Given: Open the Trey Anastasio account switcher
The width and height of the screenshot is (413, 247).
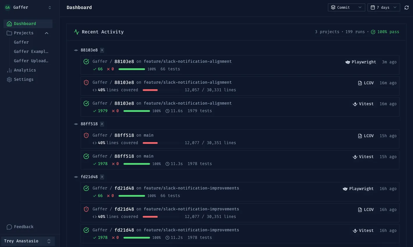Looking at the screenshot, I should point(28,241).
